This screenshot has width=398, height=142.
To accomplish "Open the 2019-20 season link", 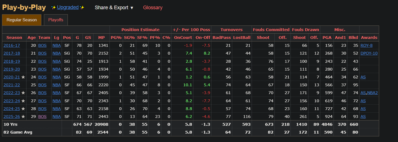I will (x=11, y=69).
